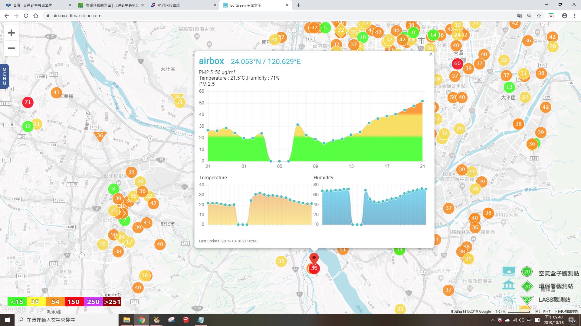Click the orange triangle 36 LASS marker
The width and height of the screenshot is (581, 326).
(100, 136)
